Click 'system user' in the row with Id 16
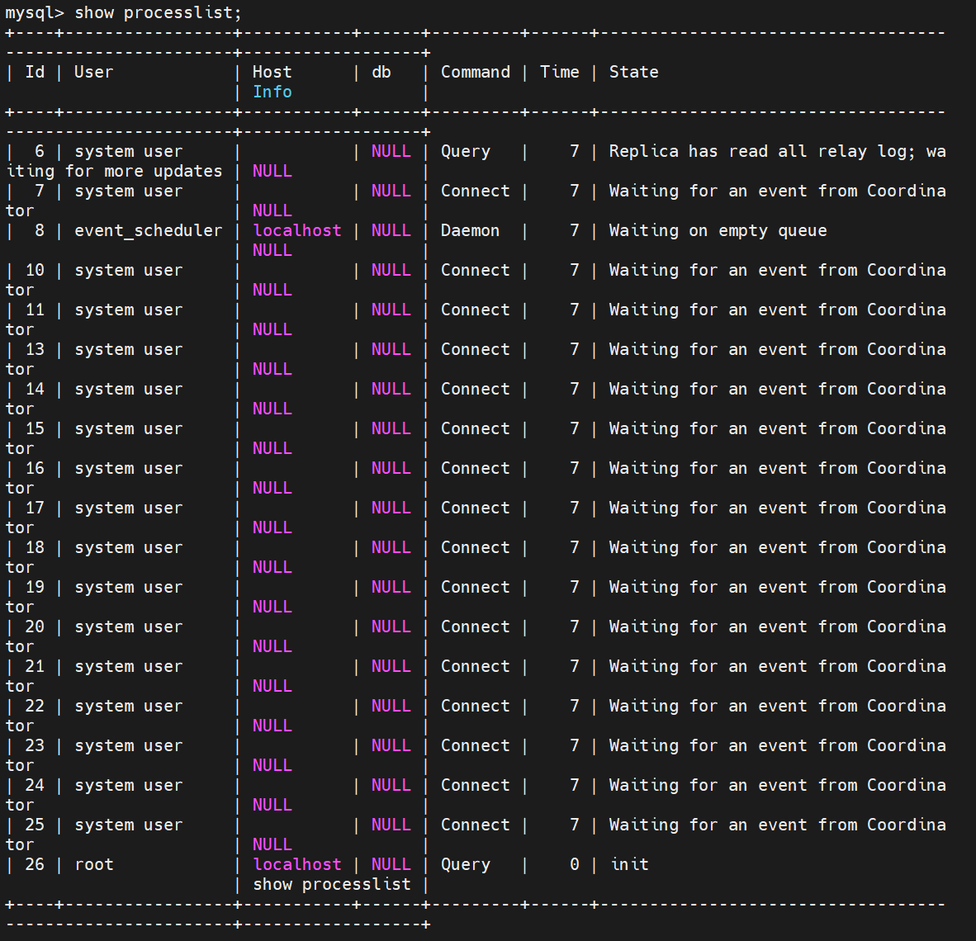 point(128,469)
